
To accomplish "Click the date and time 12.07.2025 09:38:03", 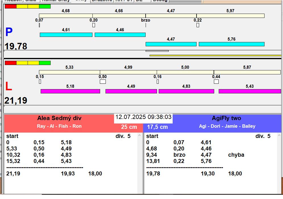I will (143, 117).
